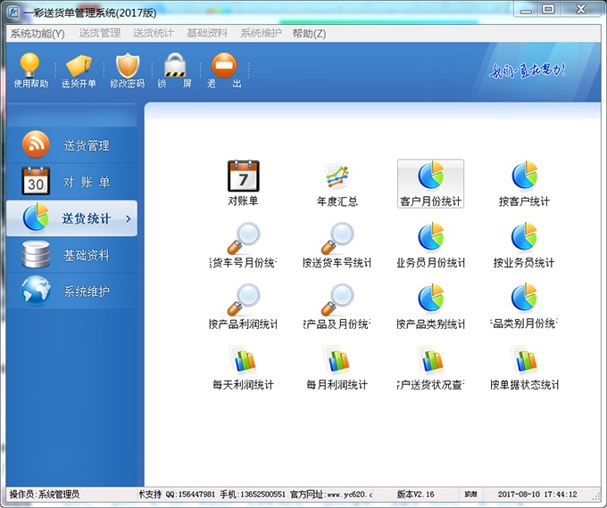The width and height of the screenshot is (607, 508).
Task: Open the 使用帮助 help toolbar icon
Action: click(30, 70)
